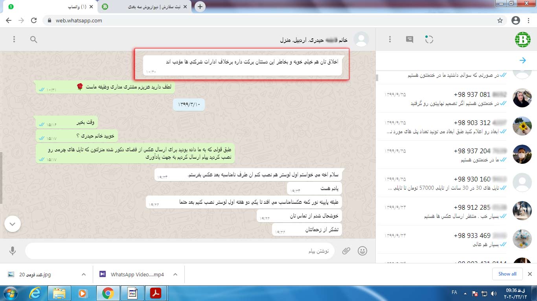Open the media player taskbar icon

(83, 293)
